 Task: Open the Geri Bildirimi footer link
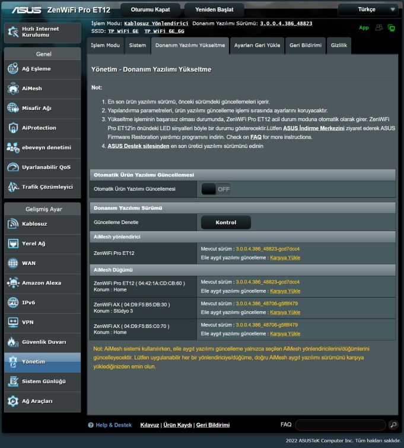coord(213,425)
